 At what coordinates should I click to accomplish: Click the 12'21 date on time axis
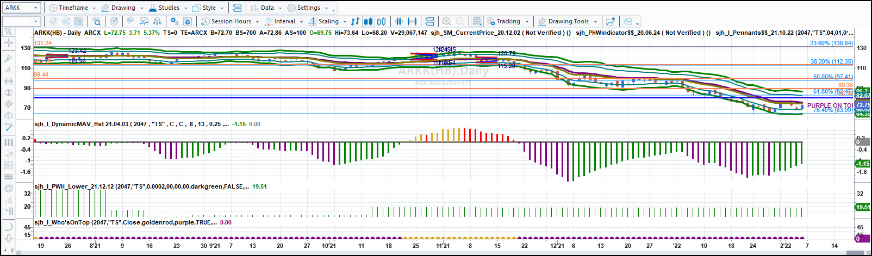point(557,246)
